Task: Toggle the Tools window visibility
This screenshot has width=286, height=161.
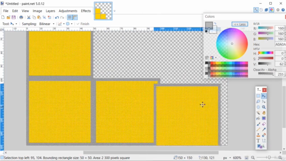Action: coord(256,10)
